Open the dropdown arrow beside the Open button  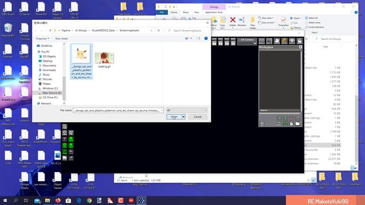pyautogui.click(x=184, y=117)
